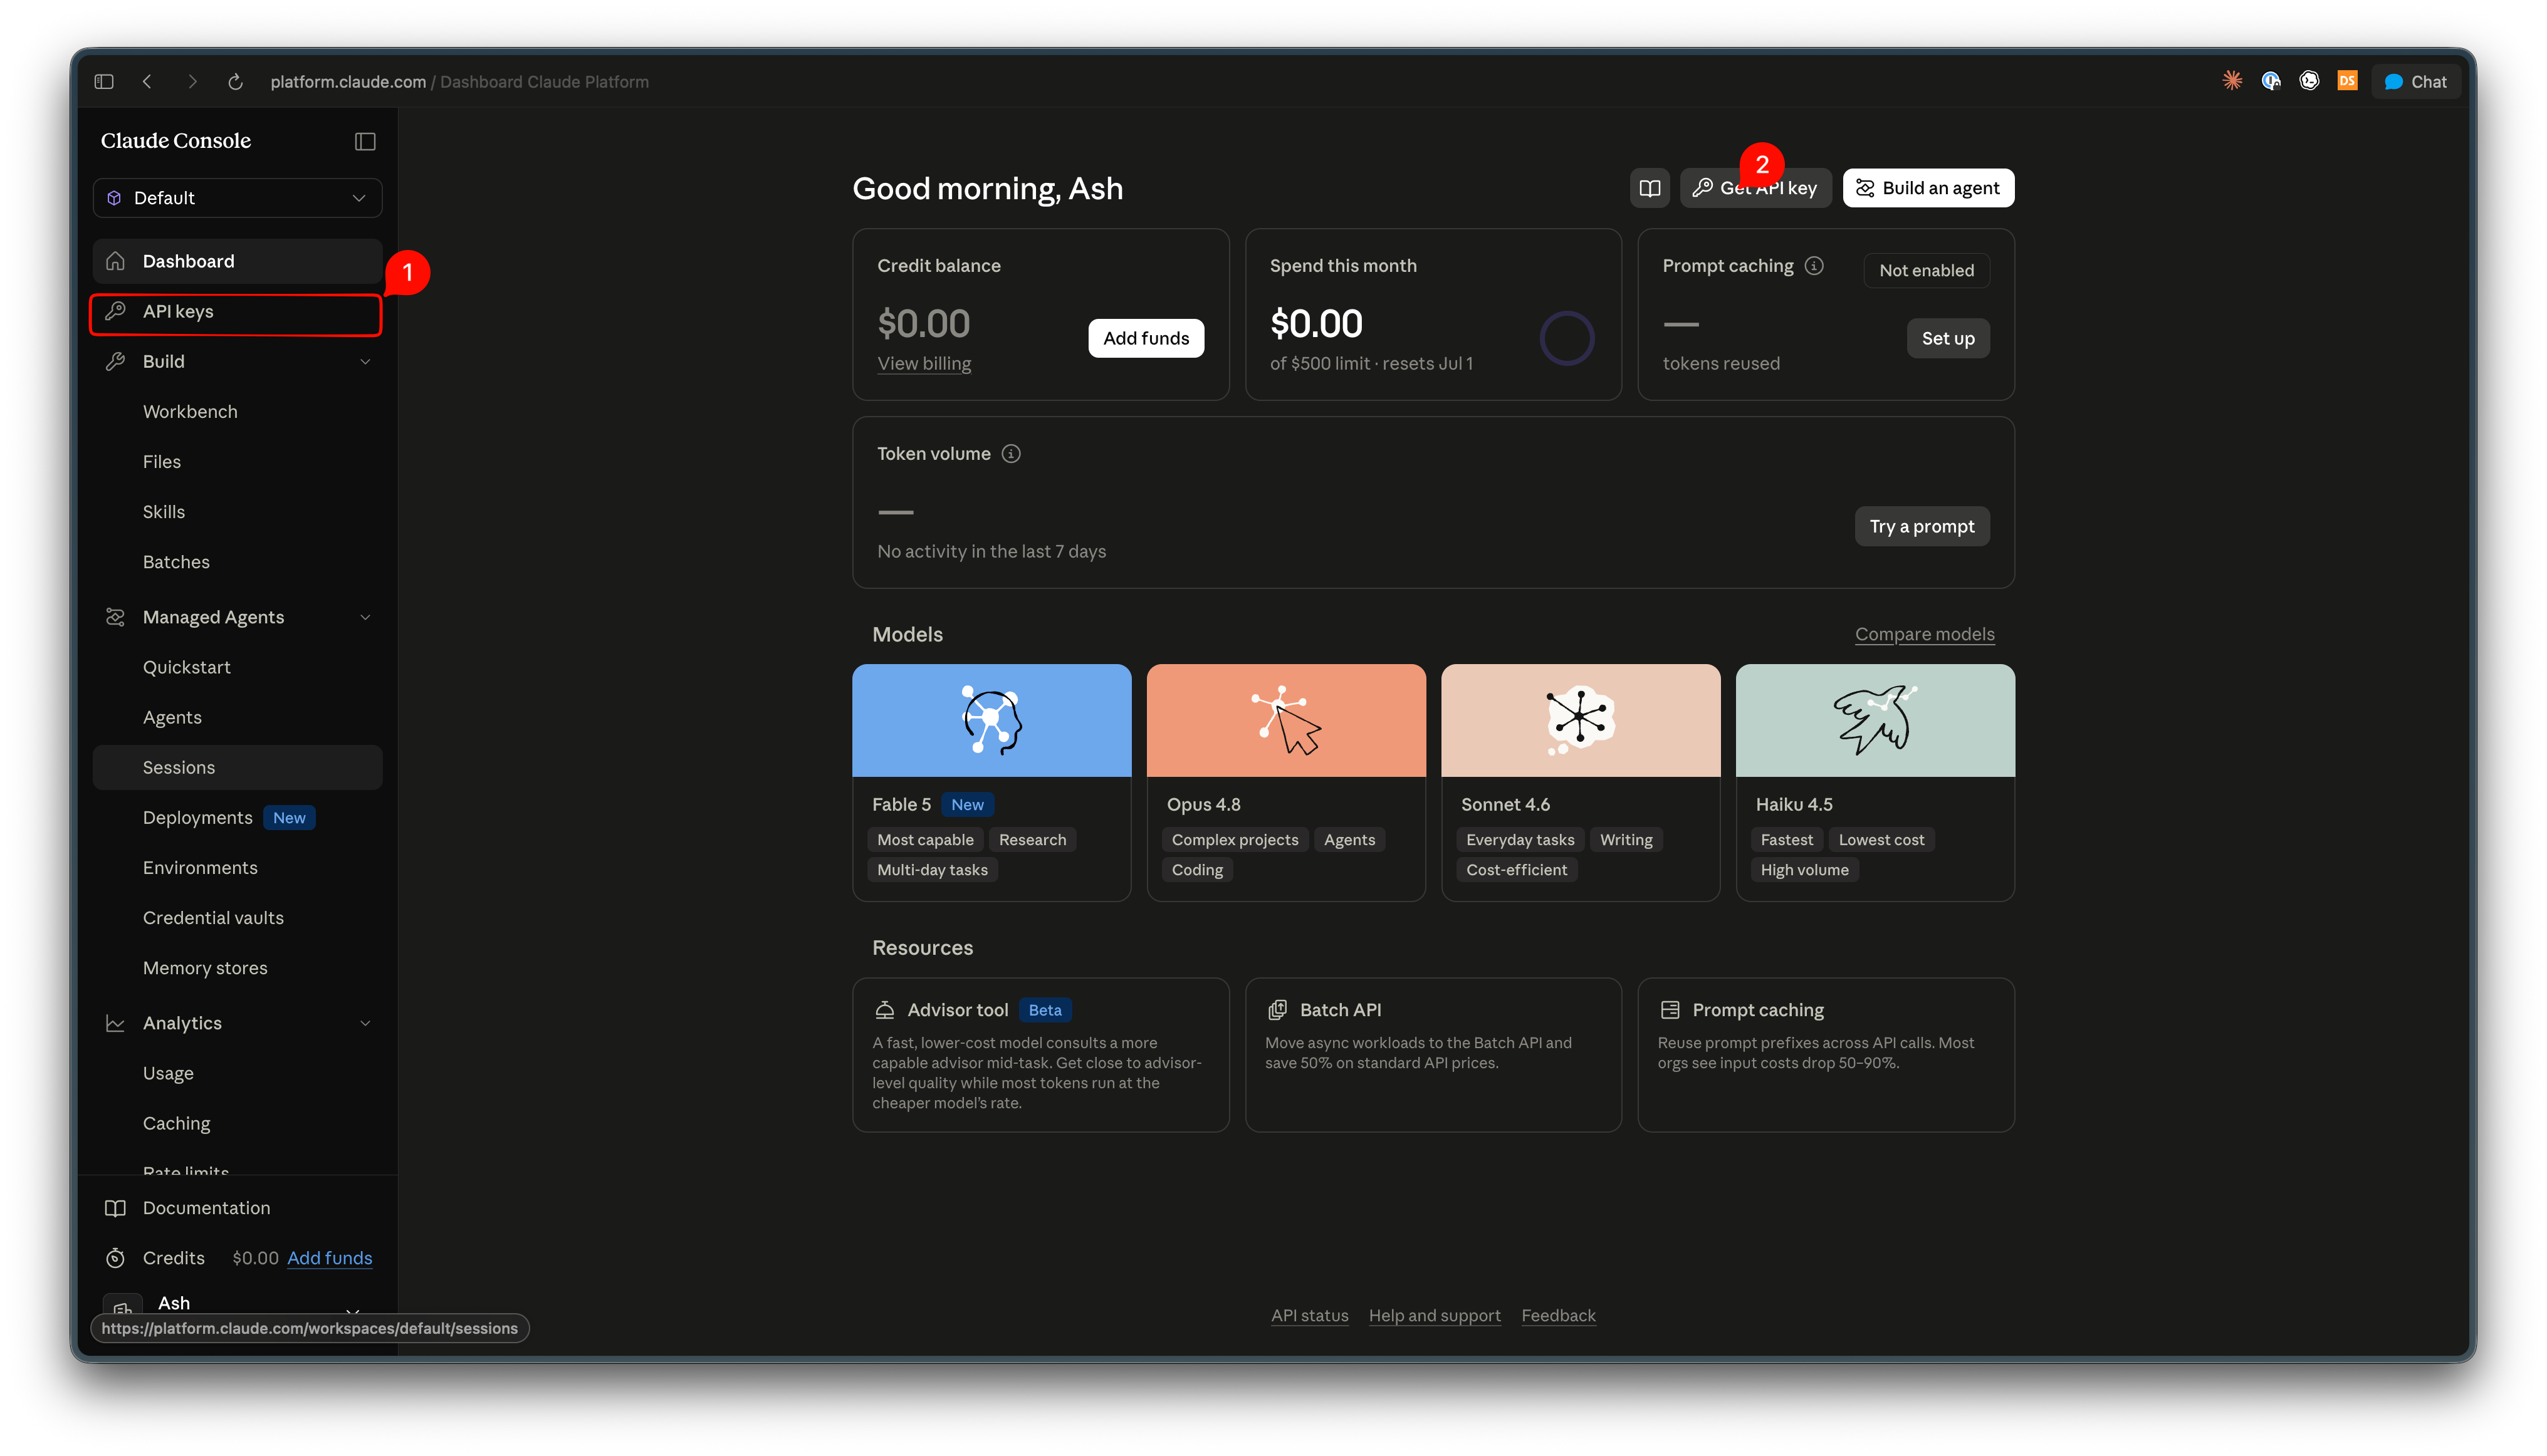The image size is (2547, 1456).
Task: Open Agents in the sidebar
Action: click(172, 717)
